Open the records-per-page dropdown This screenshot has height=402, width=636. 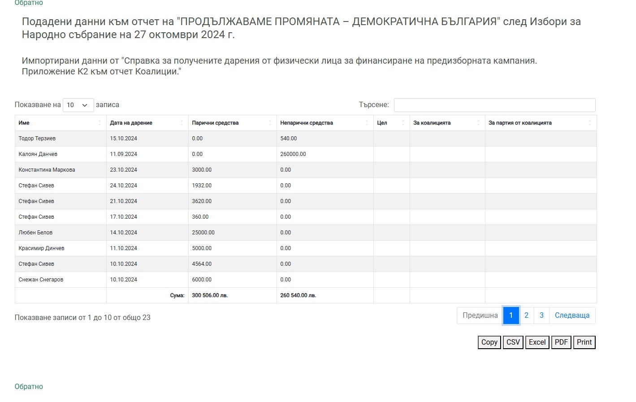click(78, 105)
